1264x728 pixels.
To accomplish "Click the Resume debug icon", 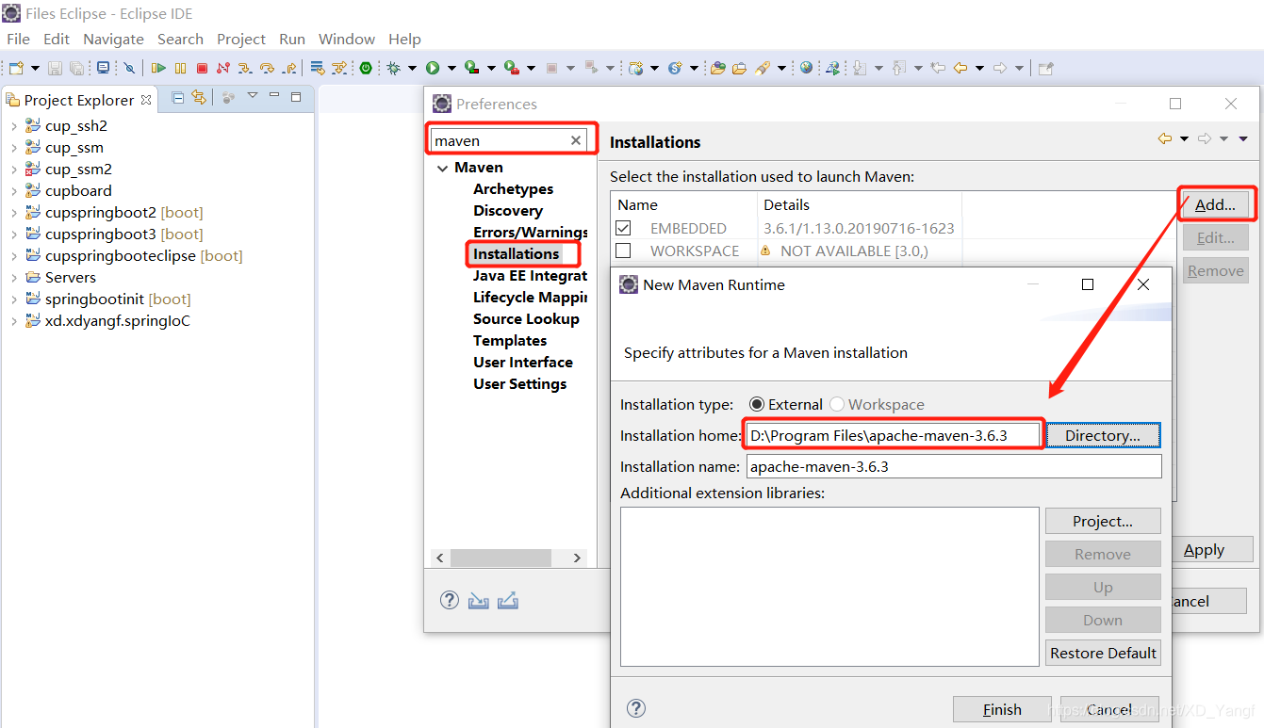I will point(158,68).
